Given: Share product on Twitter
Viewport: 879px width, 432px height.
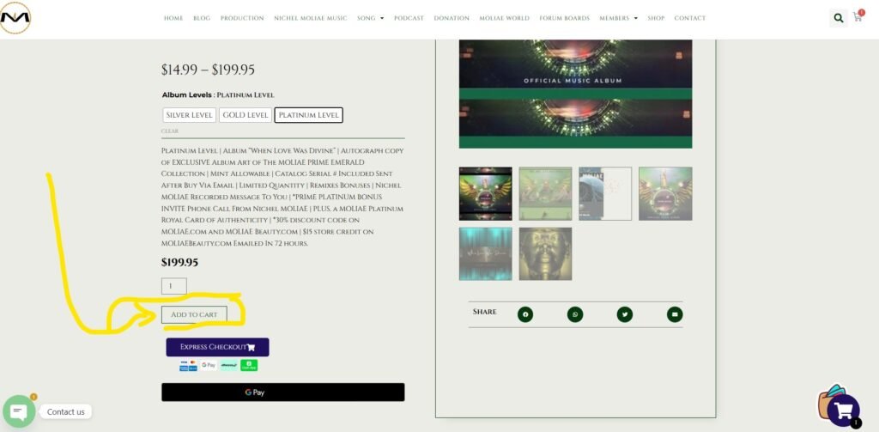Looking at the screenshot, I should coord(624,314).
